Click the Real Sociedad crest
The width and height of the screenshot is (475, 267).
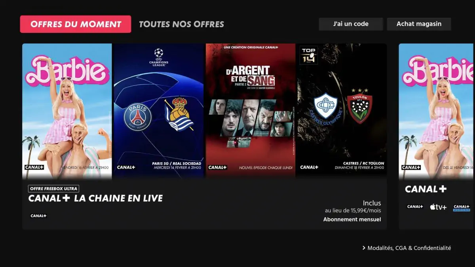(179, 114)
